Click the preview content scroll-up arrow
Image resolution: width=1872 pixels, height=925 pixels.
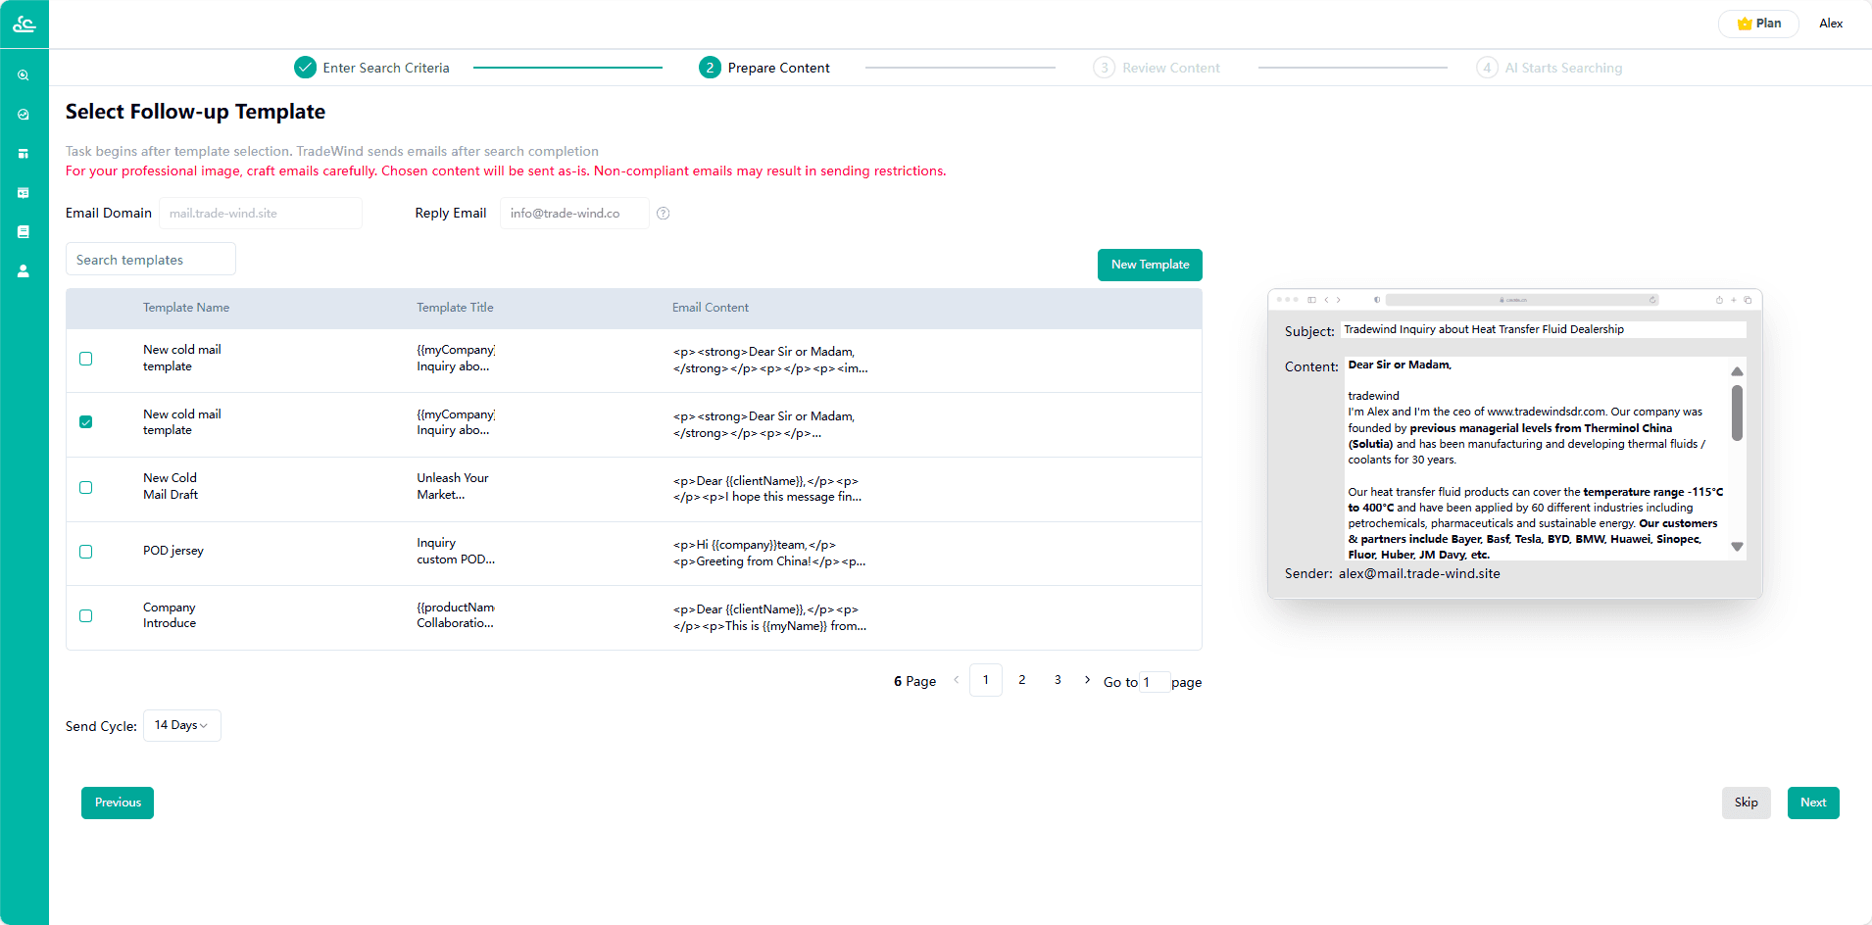click(1737, 371)
